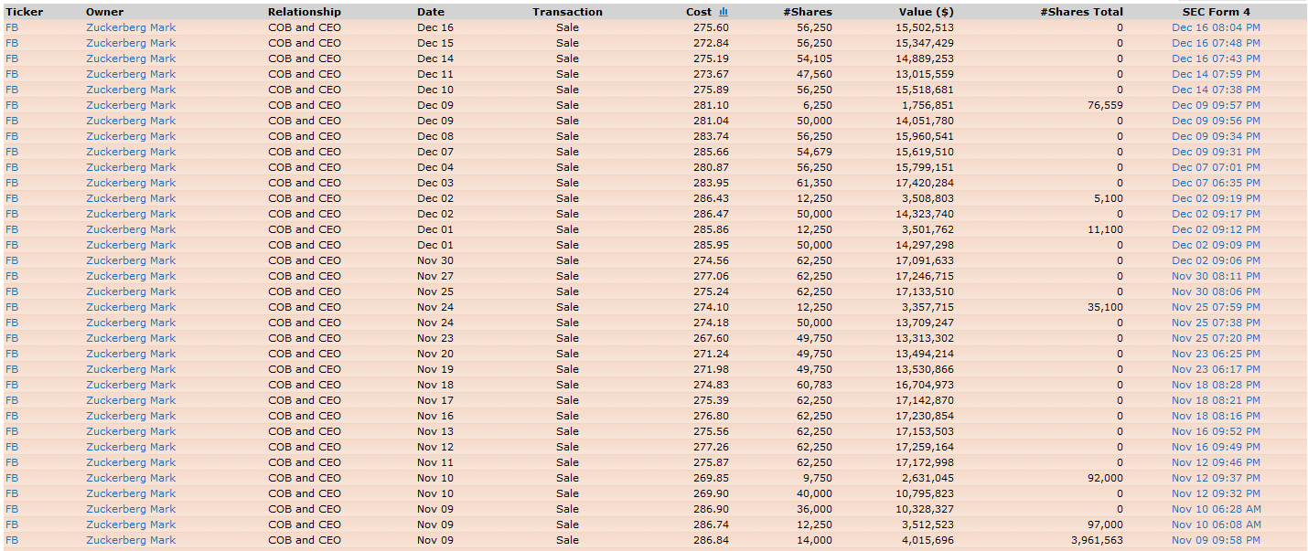Open SEC Form 4 link Dec 09 09:57 PM

point(1216,105)
